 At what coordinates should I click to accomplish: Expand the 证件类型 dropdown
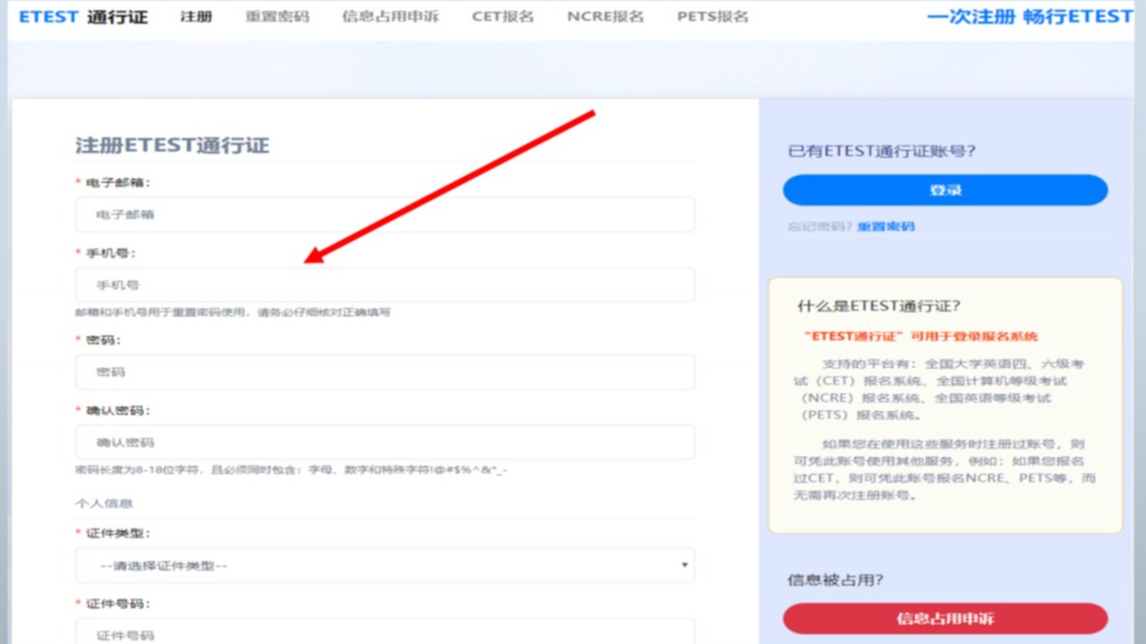385,566
